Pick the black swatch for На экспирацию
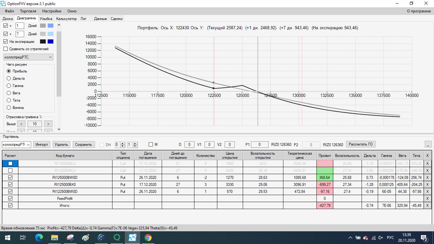The width and height of the screenshot is (434, 244). pyautogui.click(x=43, y=41)
